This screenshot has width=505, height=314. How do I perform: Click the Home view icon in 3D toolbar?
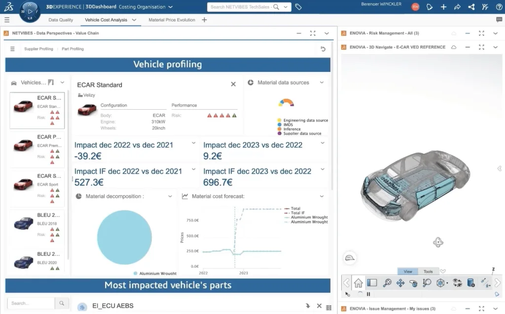coord(359,283)
